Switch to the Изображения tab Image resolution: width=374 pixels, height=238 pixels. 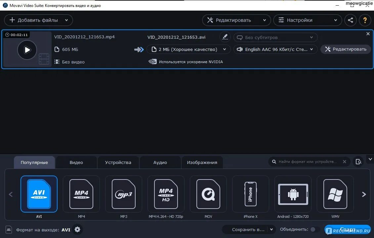[202, 162]
